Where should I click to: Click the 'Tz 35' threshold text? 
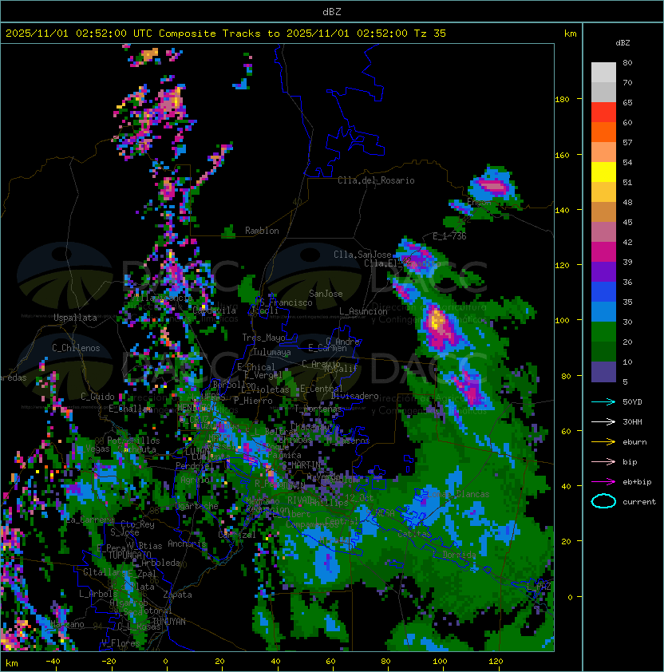[x=430, y=34]
